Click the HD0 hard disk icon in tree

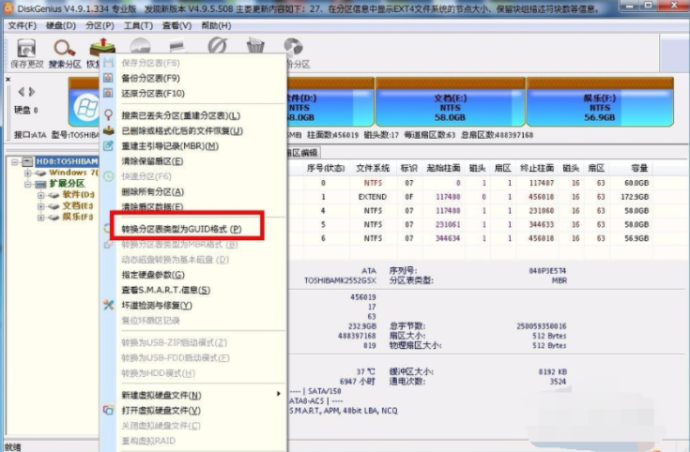click(28, 162)
